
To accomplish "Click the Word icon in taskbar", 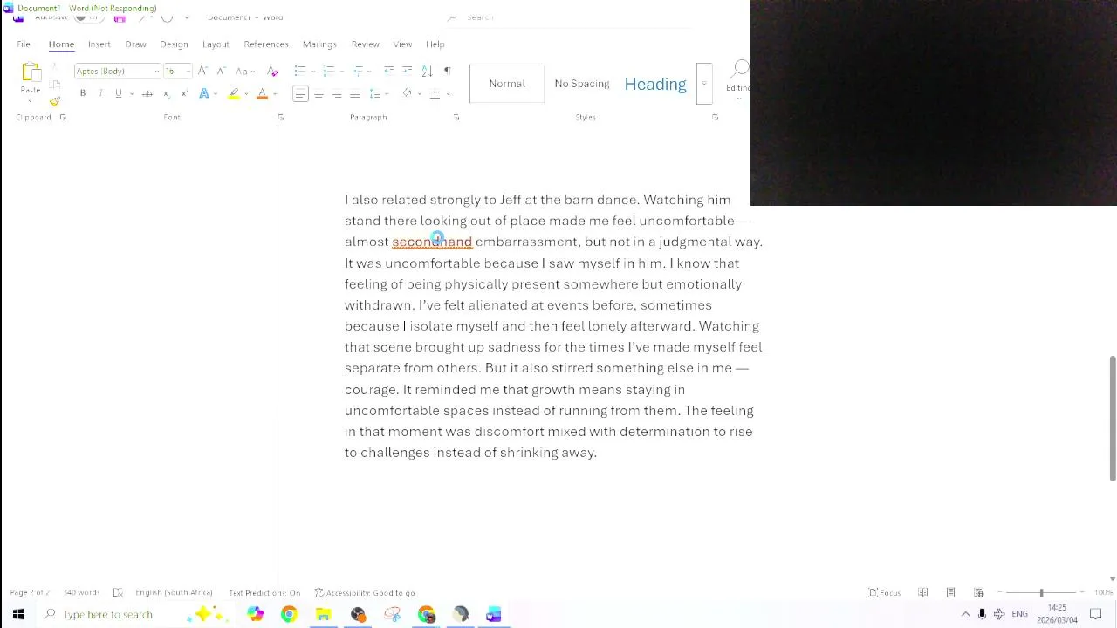I will (494, 615).
